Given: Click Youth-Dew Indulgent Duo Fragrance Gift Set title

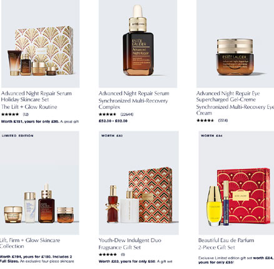Looking at the screenshot, I should (130, 244).
